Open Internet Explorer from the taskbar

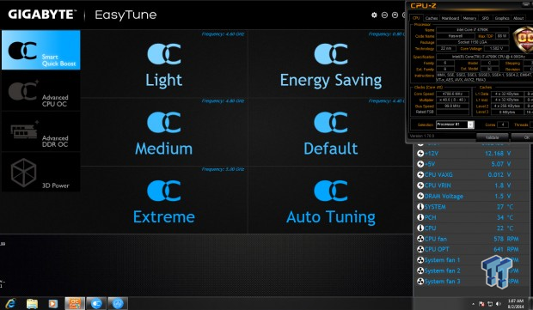tap(11, 303)
